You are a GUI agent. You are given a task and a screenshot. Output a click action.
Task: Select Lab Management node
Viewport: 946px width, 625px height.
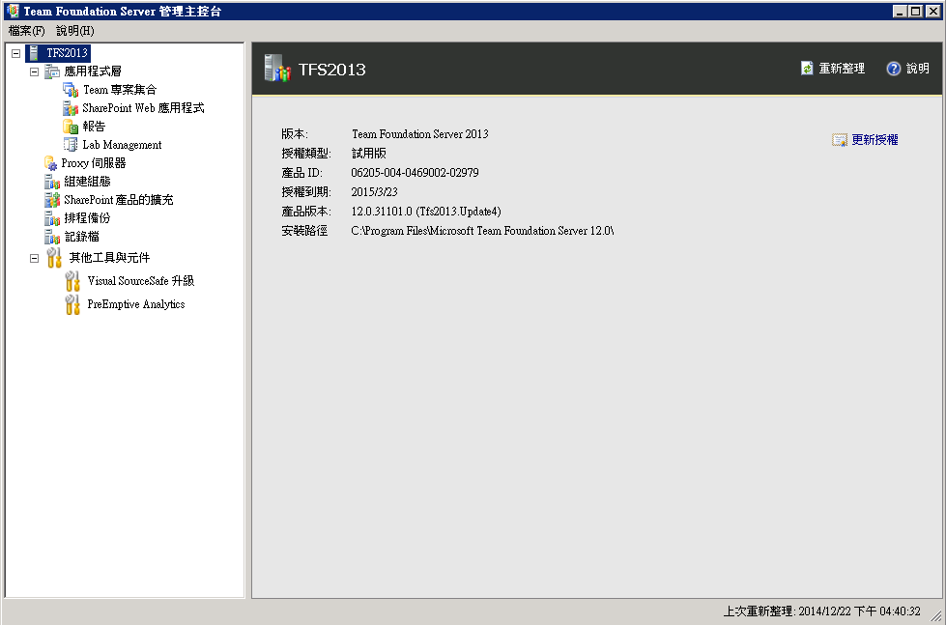pyautogui.click(x=122, y=145)
